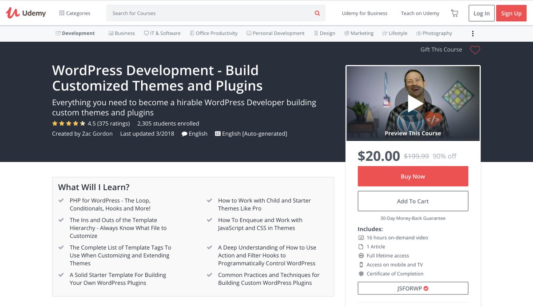Click the Add To Cart button

pyautogui.click(x=413, y=201)
